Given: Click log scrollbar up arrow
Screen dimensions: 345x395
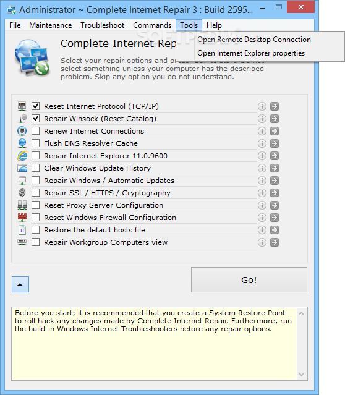Looking at the screenshot, I should point(301,313).
